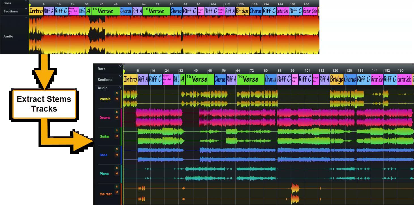Viewport: 414px width, 205px height.
Task: Select the Piano track label
Action: (104, 174)
